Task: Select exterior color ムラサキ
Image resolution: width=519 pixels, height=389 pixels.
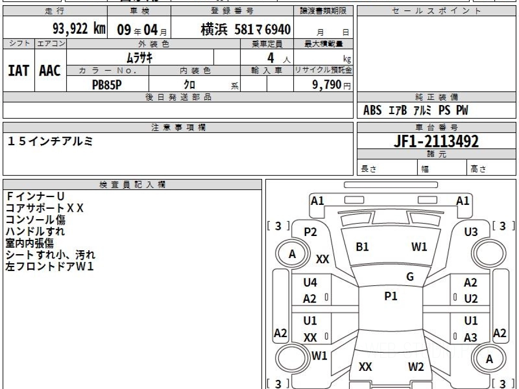Action: (x=140, y=57)
